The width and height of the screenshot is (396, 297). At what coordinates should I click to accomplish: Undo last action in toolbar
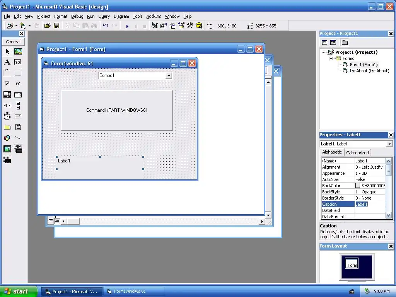point(106,26)
